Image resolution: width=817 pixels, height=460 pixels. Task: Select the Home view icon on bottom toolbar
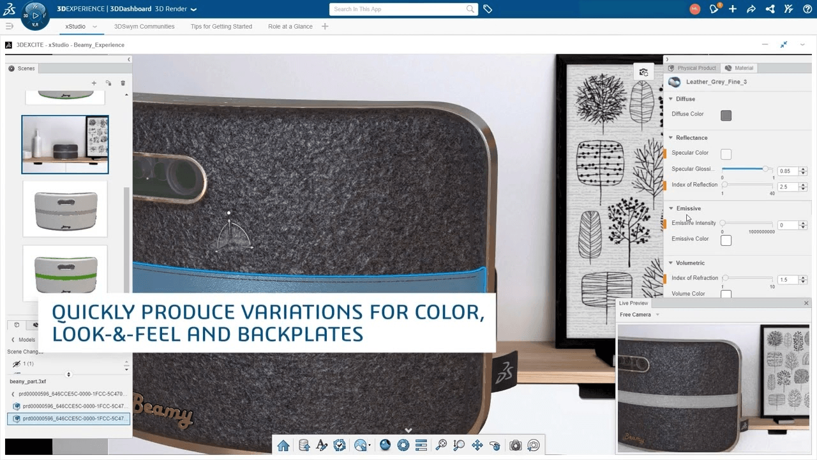(x=283, y=445)
